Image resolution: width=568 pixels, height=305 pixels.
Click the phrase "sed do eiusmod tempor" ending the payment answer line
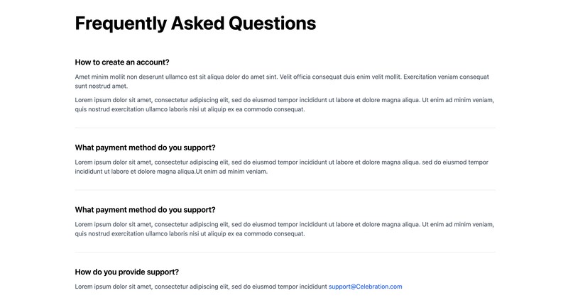[x=455, y=162]
